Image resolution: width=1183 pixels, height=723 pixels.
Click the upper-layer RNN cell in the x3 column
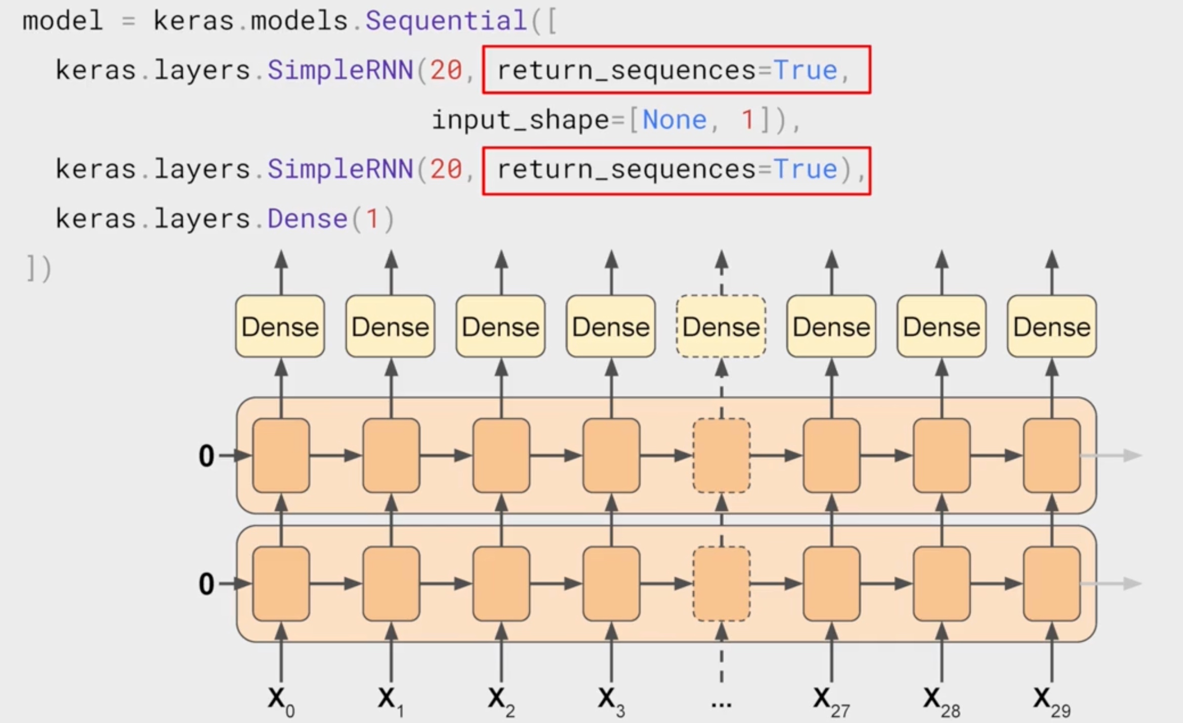(x=612, y=456)
